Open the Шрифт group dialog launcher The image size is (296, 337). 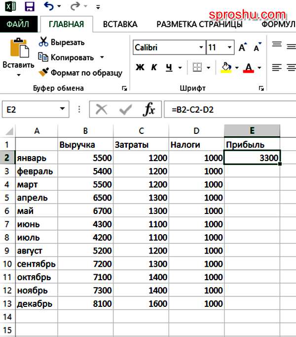tap(260, 88)
